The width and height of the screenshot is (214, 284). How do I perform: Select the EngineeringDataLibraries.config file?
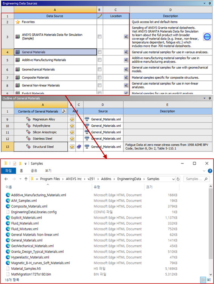coord(34,212)
